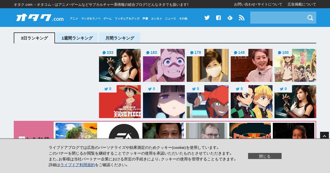Open the エンタメ menu
Screen dimensions: 330x173
[x=156, y=18]
